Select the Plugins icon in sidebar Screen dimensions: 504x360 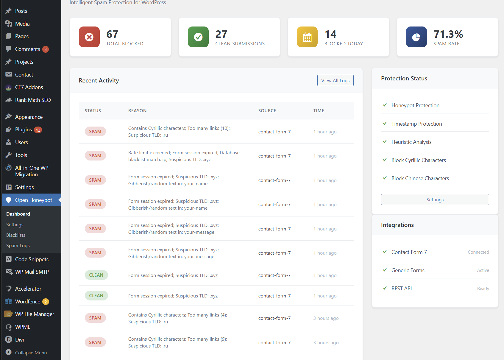click(x=9, y=129)
